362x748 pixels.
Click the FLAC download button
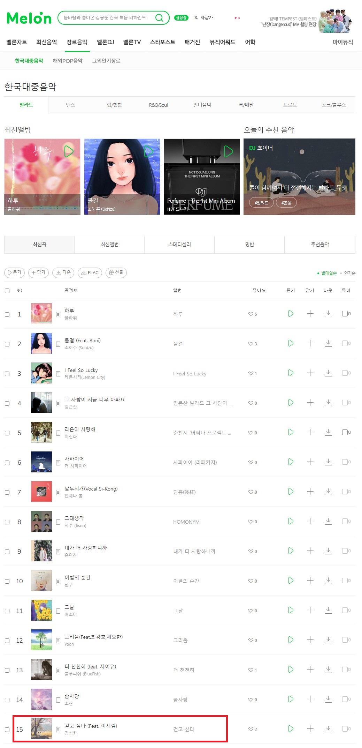(90, 272)
